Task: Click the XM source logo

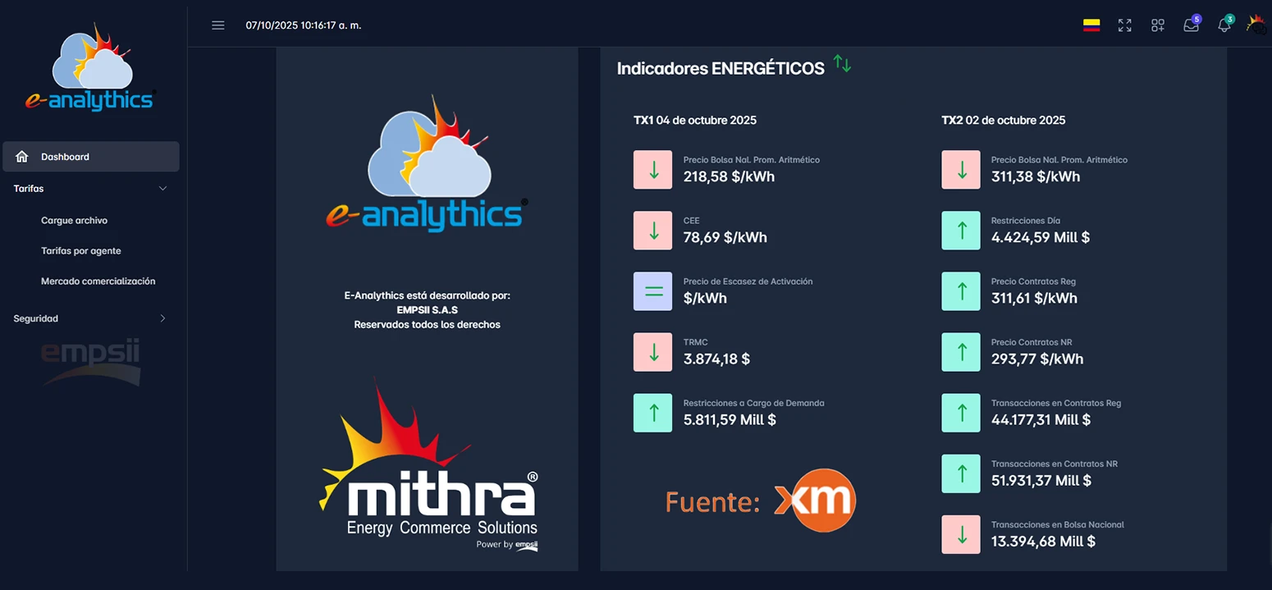Action: tap(814, 501)
